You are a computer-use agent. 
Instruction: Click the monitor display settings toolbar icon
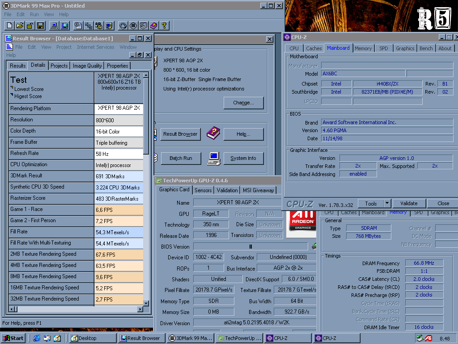click(x=109, y=26)
